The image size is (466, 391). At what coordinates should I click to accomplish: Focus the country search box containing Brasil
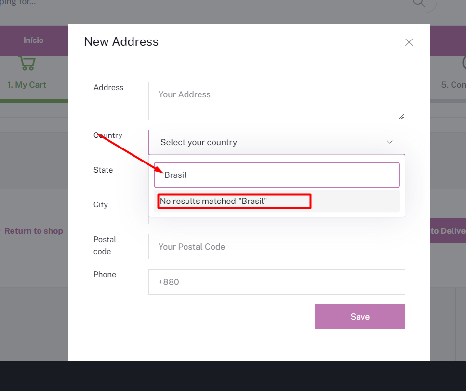(277, 175)
